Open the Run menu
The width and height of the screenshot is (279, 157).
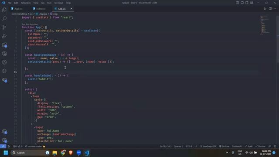49,3
